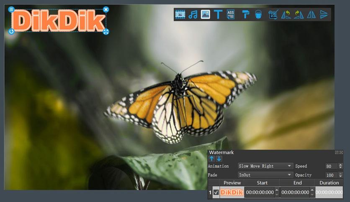350x202 pixels.
Task: Close the Watermark panel
Action: click(x=341, y=152)
